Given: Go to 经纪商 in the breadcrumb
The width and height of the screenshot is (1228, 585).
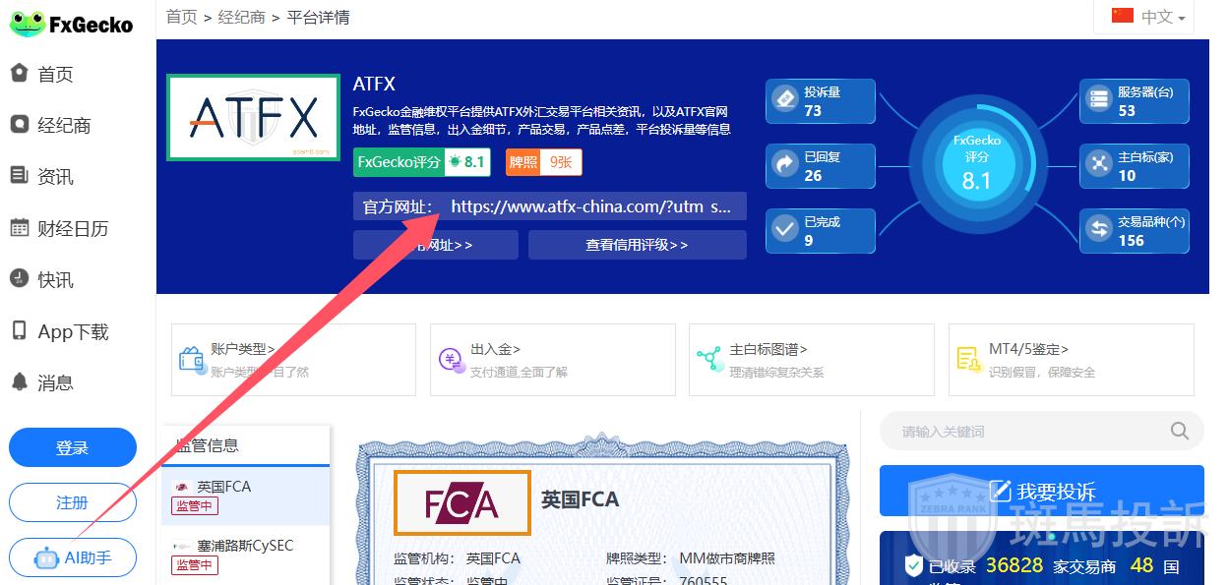Looking at the screenshot, I should (241, 17).
